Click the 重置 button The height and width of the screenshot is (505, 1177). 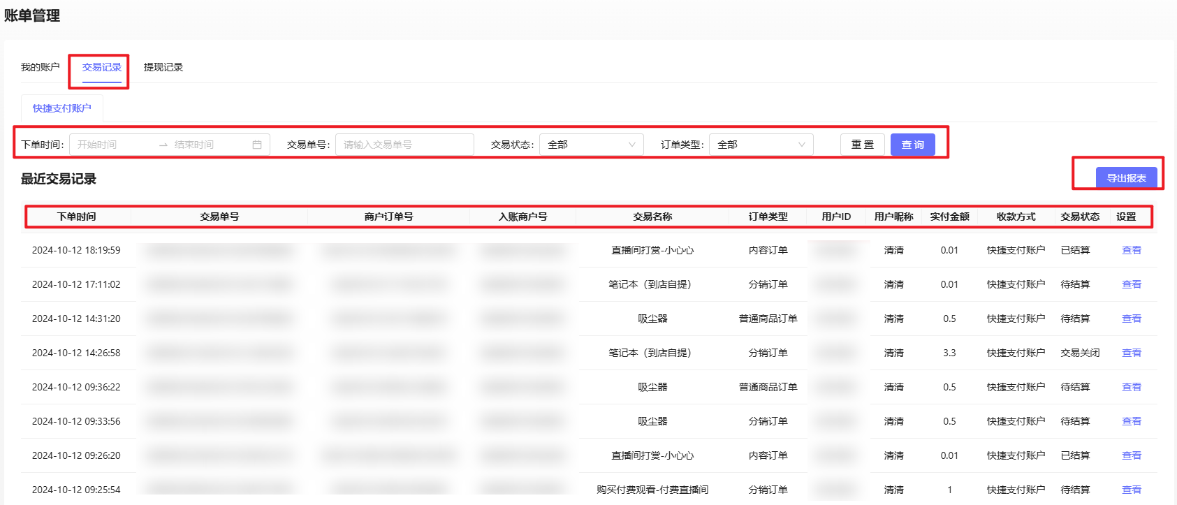pos(862,145)
